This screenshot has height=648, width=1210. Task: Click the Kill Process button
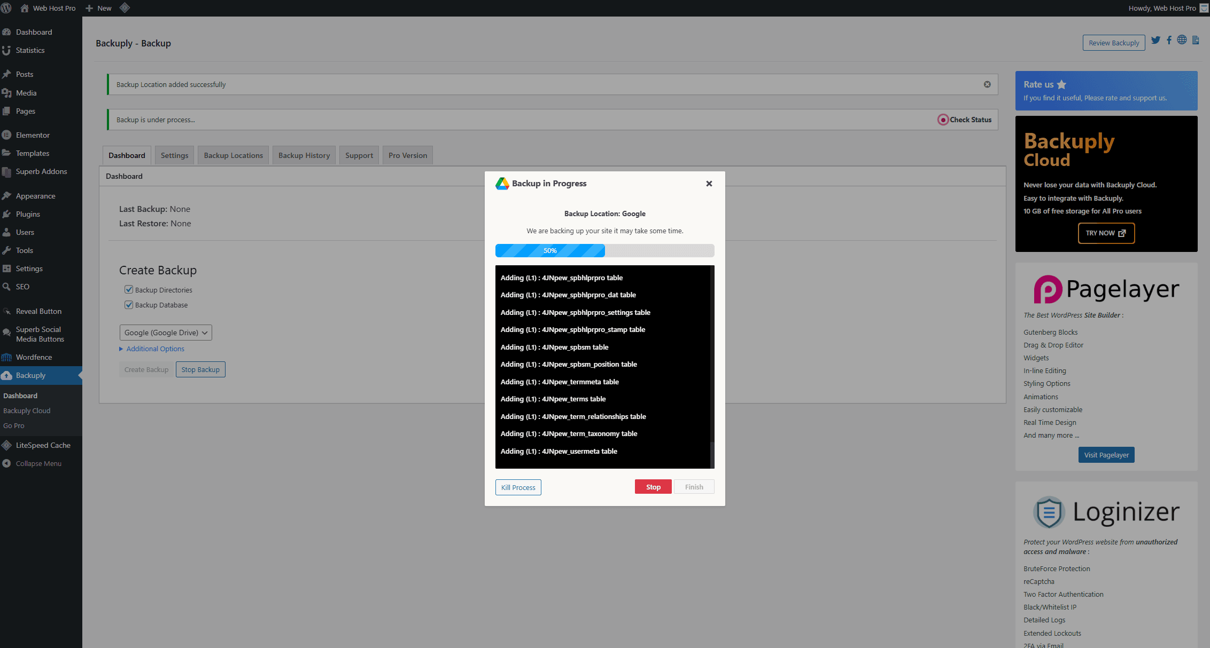[518, 487]
